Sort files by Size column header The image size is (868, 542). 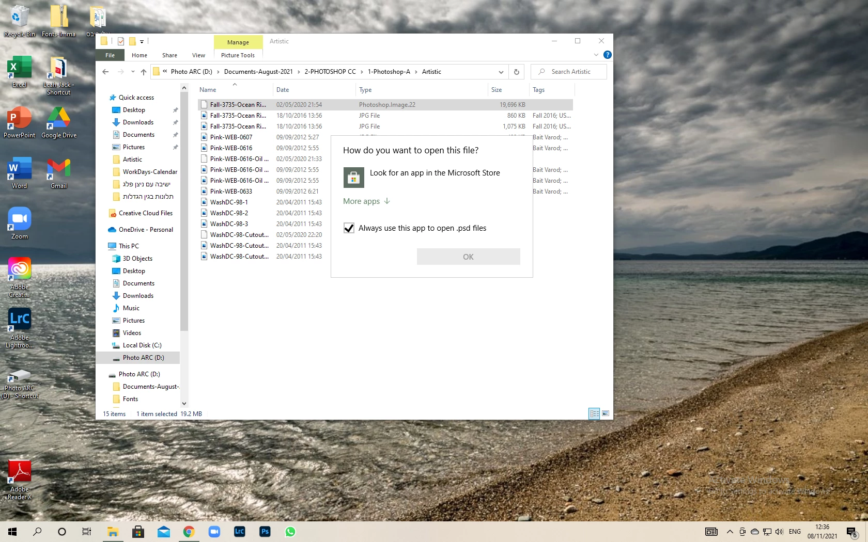click(508, 90)
